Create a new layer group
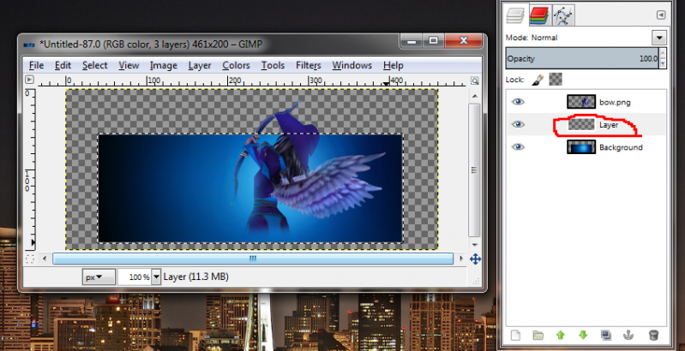The width and height of the screenshot is (685, 351). 538,336
